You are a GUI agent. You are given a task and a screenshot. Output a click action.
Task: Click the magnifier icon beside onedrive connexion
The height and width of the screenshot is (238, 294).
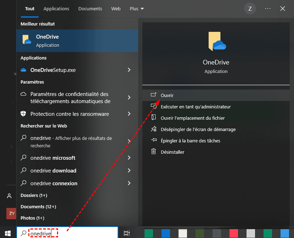pyautogui.click(x=23, y=183)
